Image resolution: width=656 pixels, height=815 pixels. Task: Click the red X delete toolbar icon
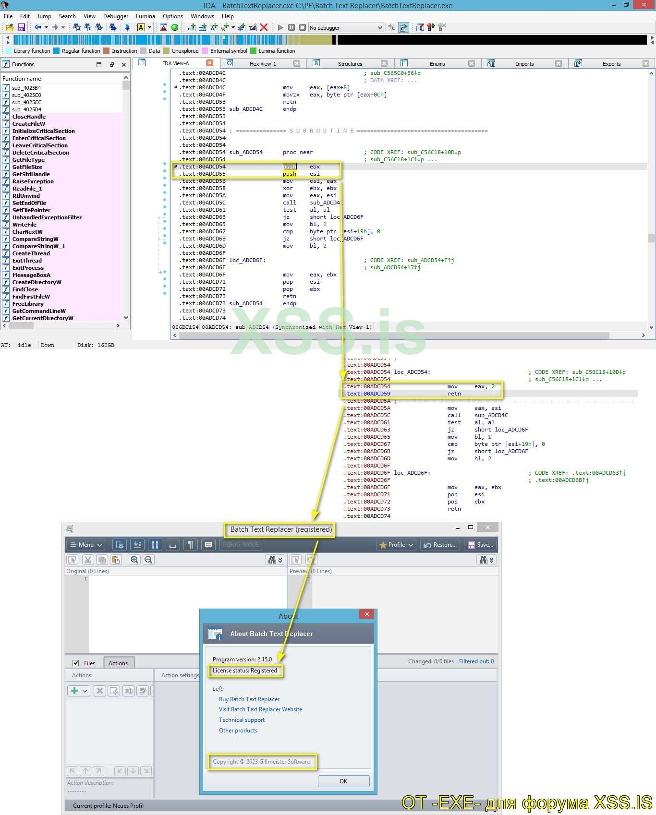click(x=264, y=27)
